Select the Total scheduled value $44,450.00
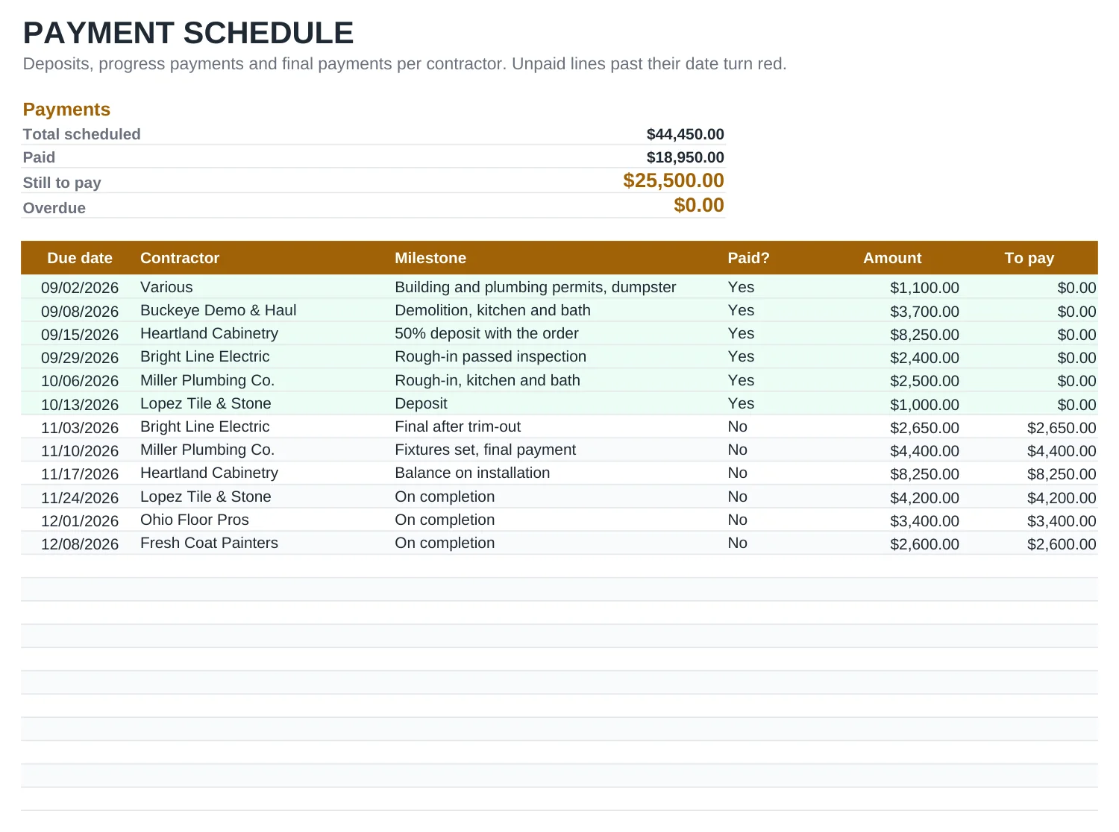1119x832 pixels. [x=685, y=134]
